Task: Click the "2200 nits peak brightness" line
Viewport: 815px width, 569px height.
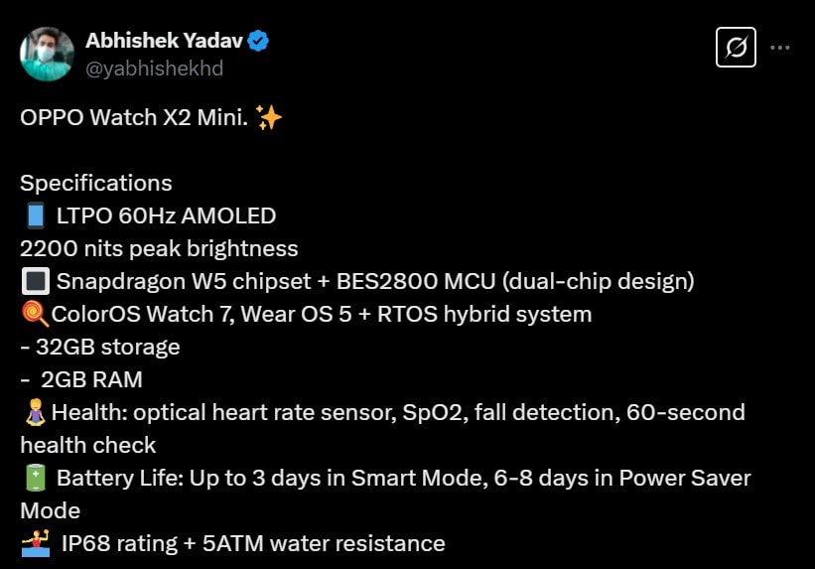Action: (x=159, y=248)
